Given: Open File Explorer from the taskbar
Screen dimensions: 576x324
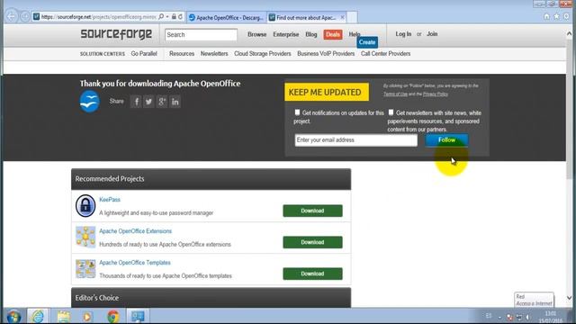Looking at the screenshot, I should click(x=64, y=316).
